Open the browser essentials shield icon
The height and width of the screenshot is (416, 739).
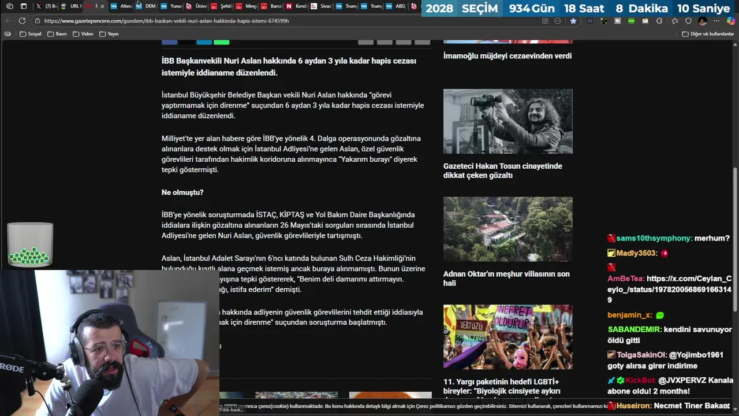688,21
